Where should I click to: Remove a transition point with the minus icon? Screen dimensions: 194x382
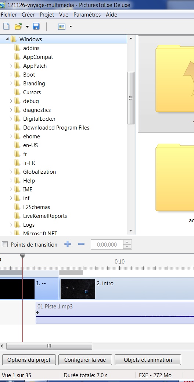(x=81, y=244)
